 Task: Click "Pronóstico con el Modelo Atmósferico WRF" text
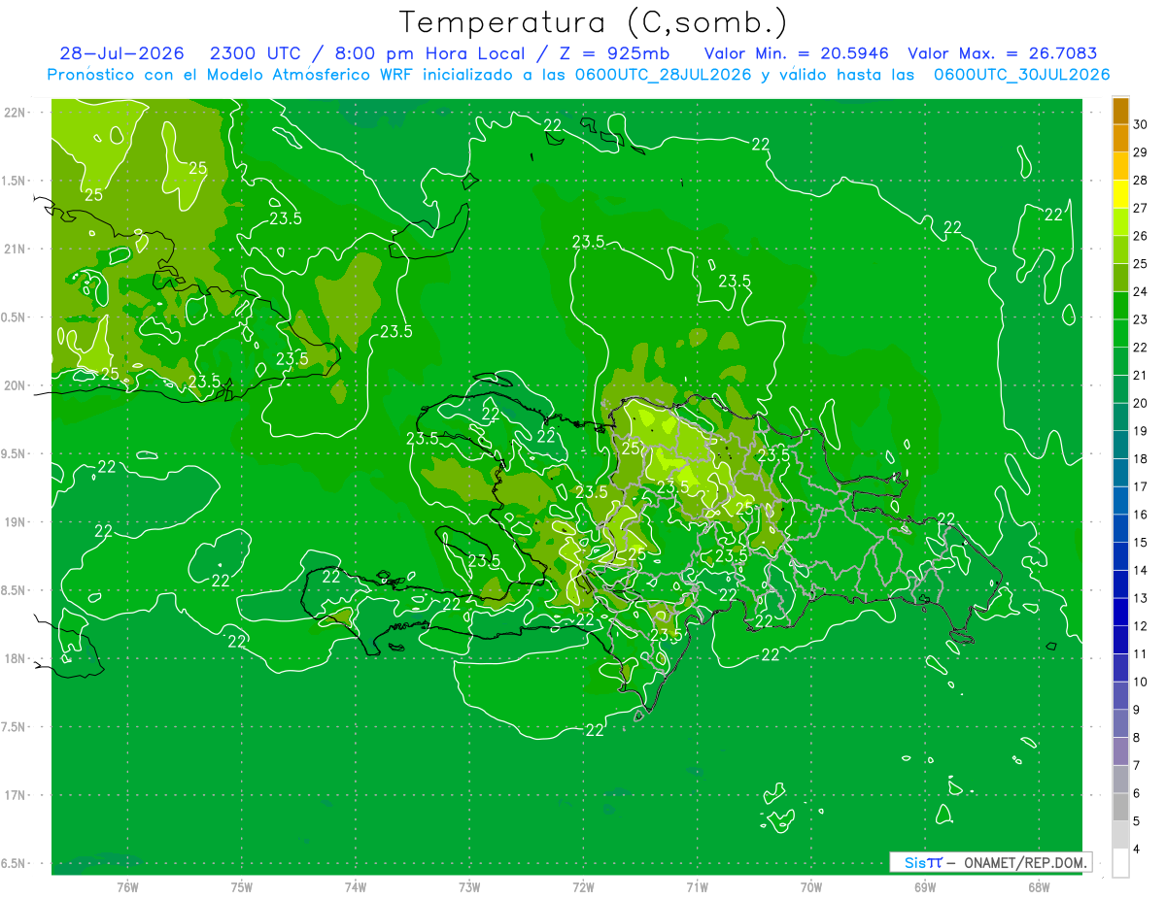(x=230, y=75)
